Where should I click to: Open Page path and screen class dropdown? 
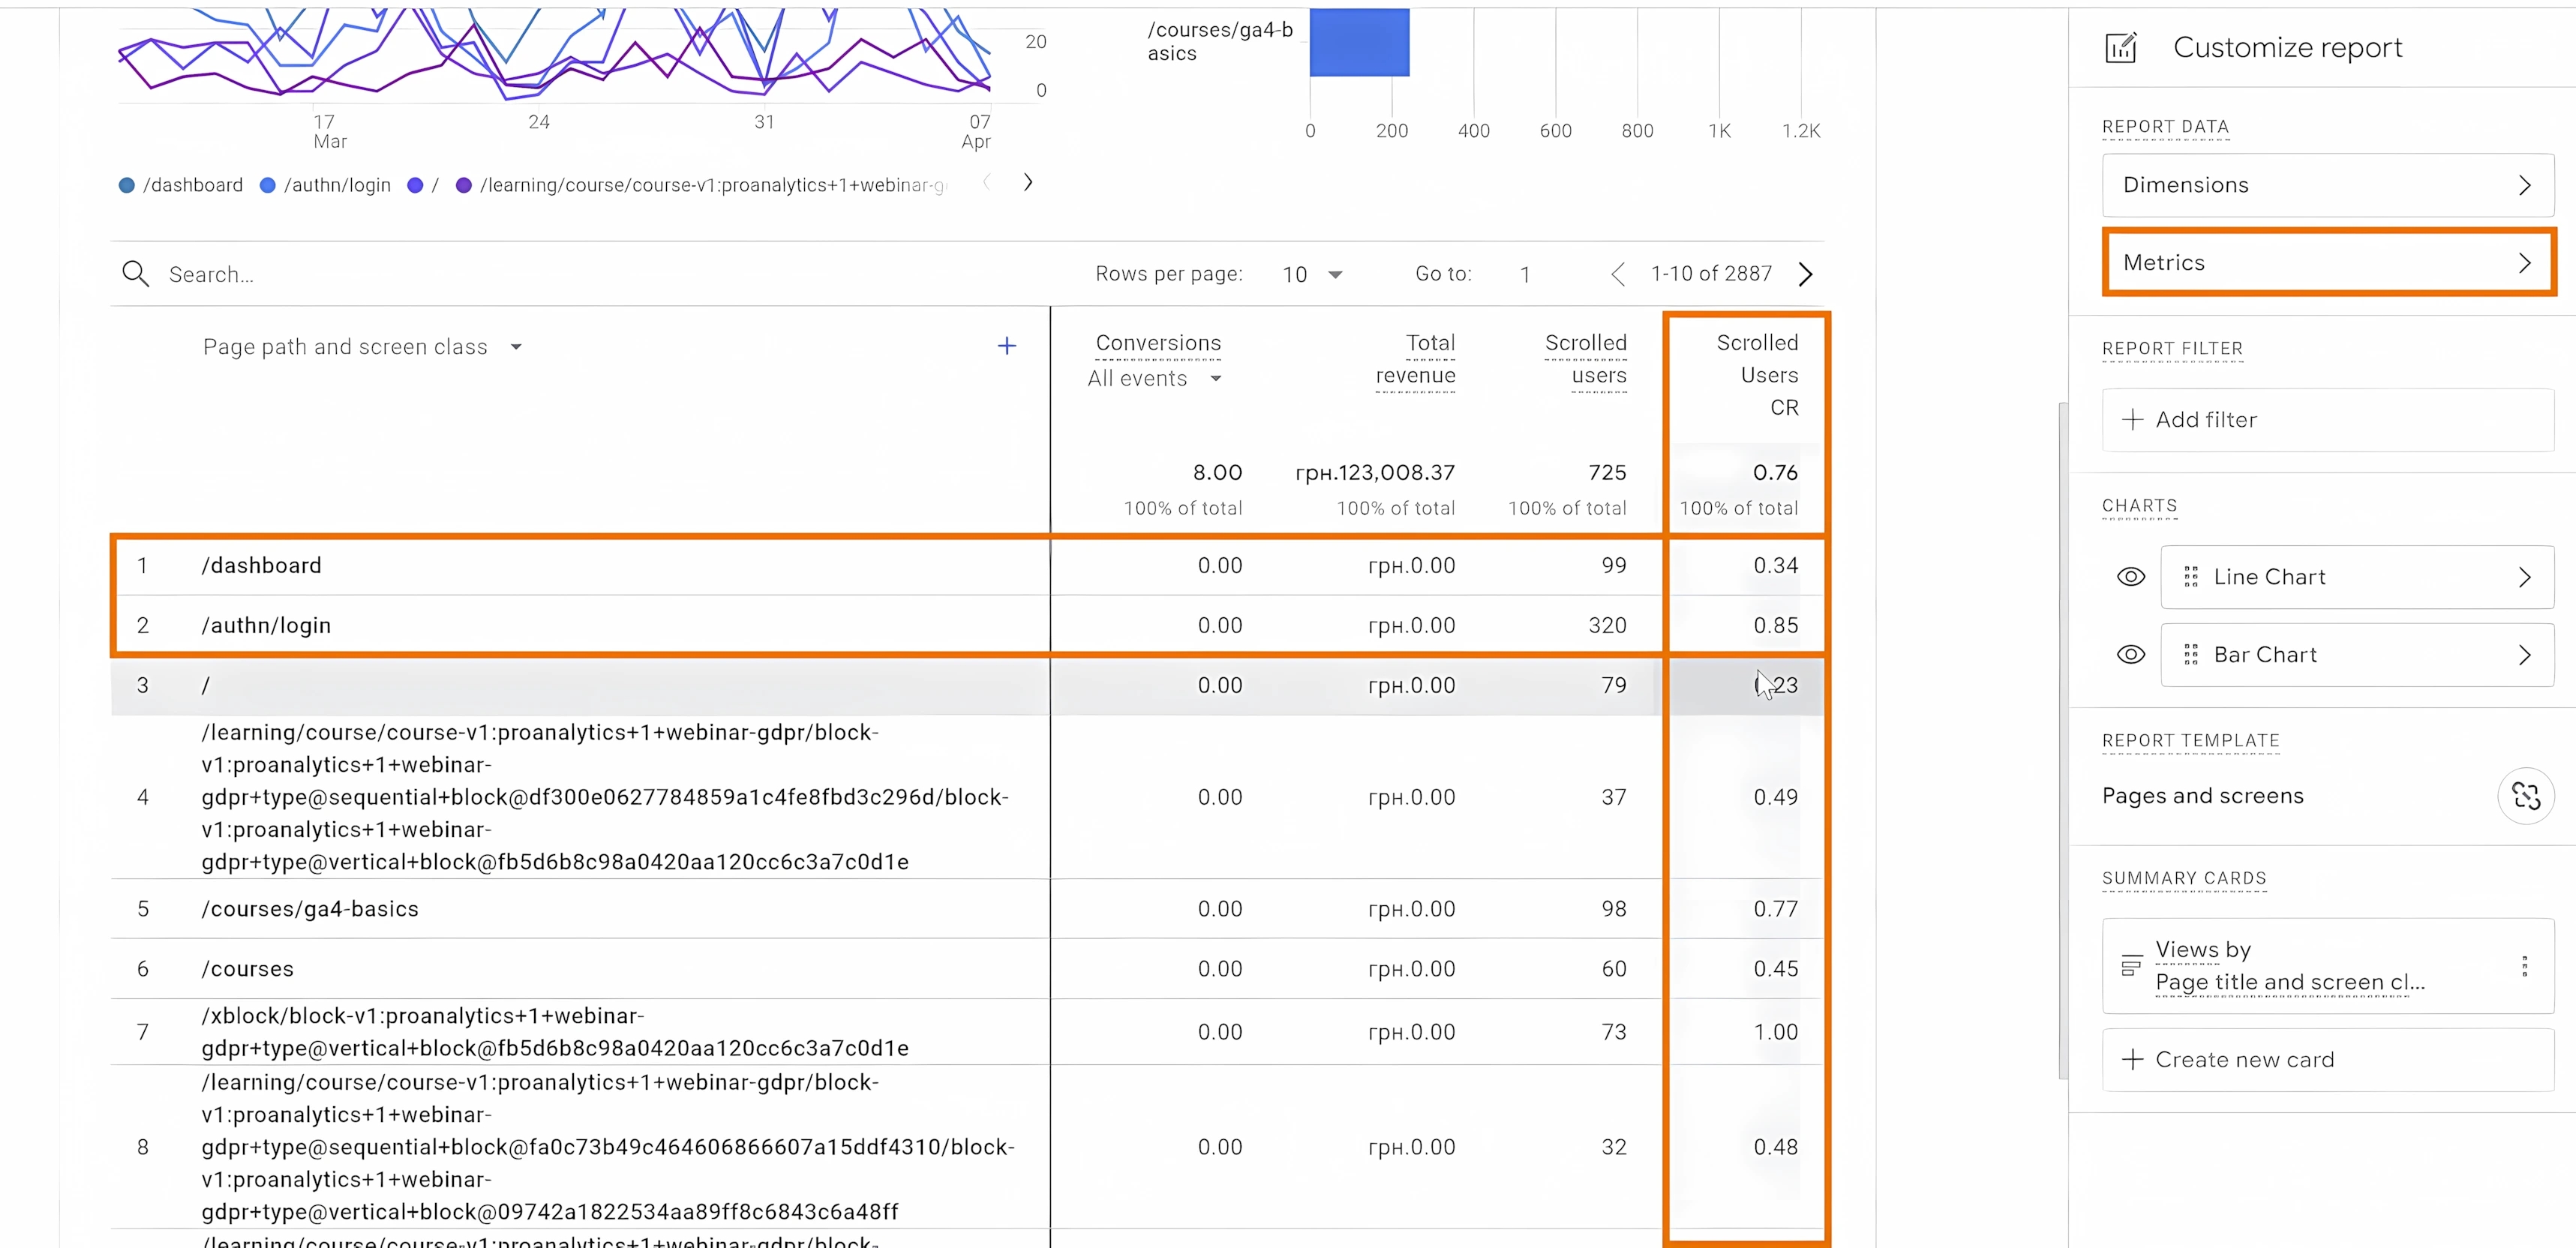(362, 347)
